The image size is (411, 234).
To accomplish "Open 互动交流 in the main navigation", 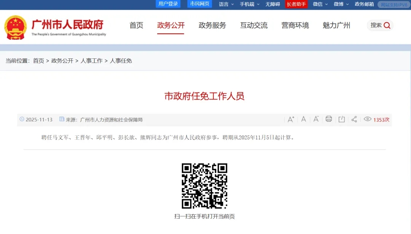I will [x=254, y=25].
